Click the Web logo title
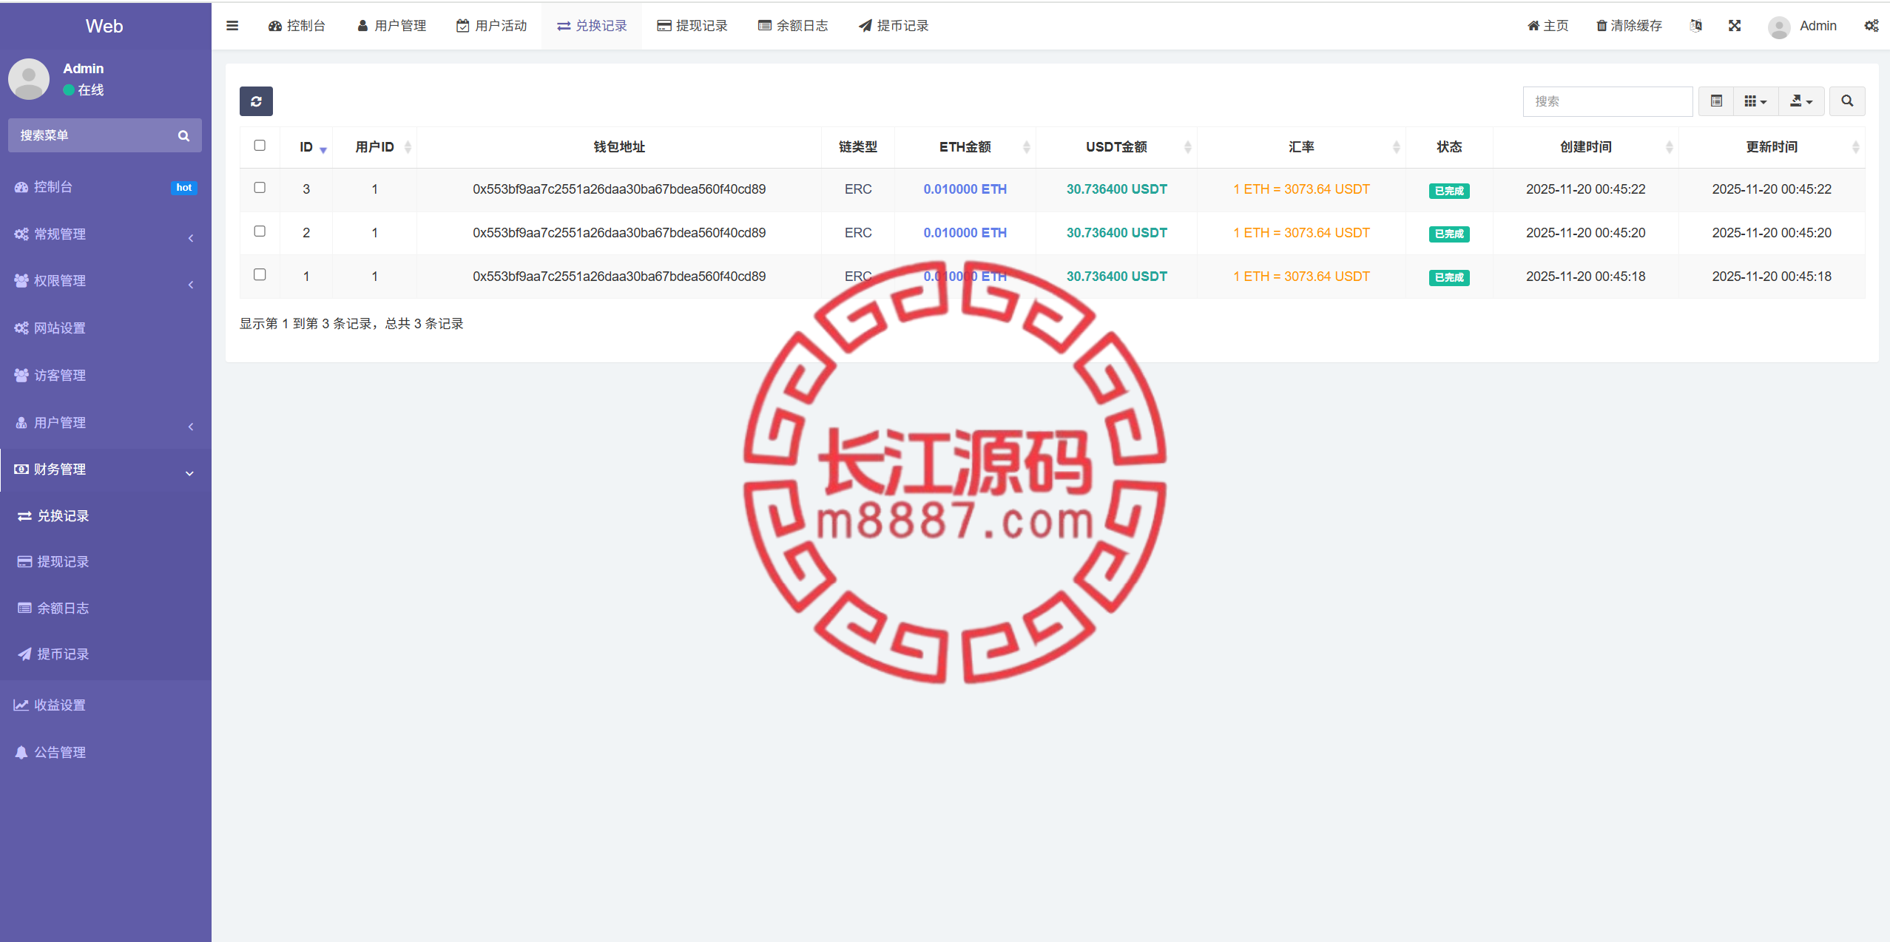 104,27
